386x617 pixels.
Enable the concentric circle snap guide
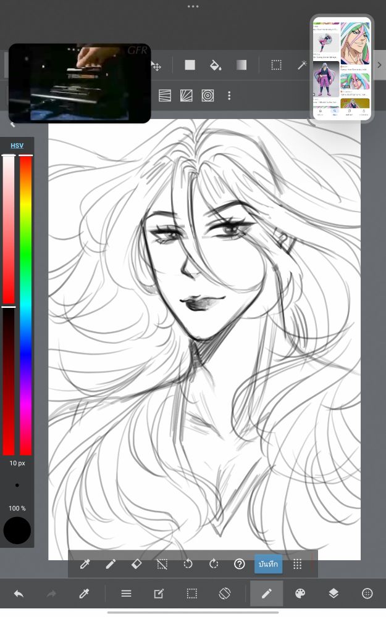pos(208,96)
